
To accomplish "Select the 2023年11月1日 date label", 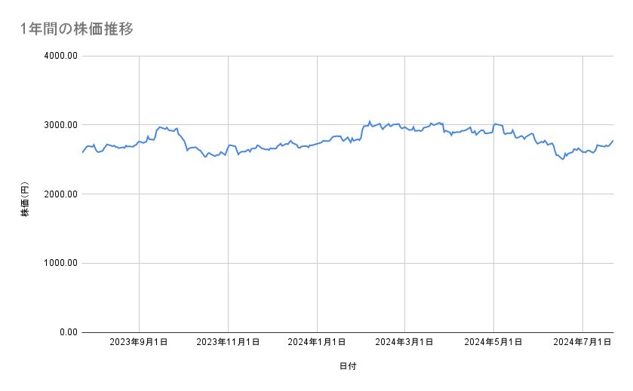I will (228, 343).
